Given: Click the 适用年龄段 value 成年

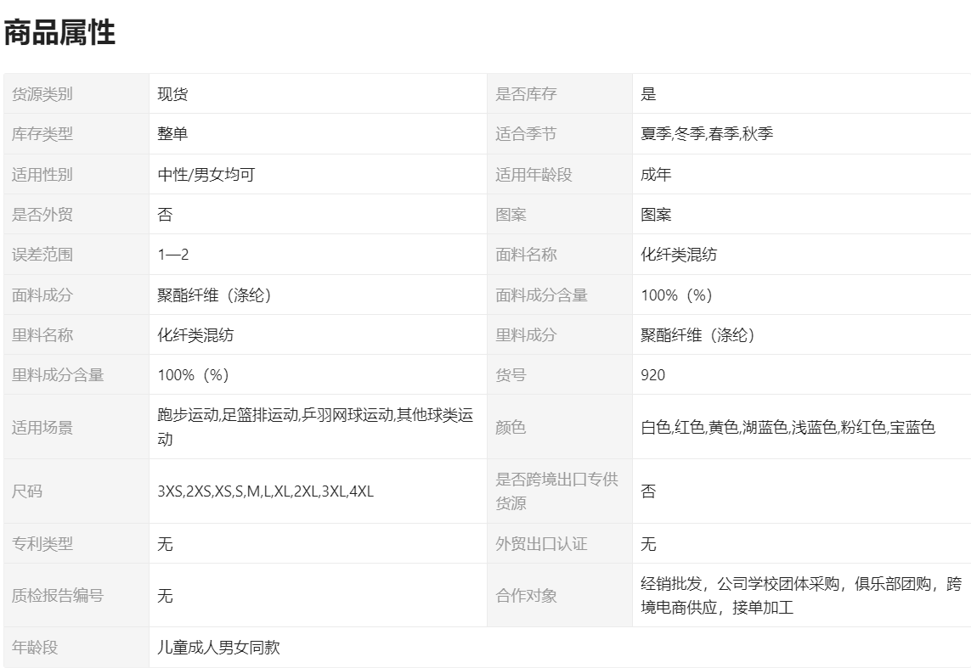Looking at the screenshot, I should click(x=656, y=175).
